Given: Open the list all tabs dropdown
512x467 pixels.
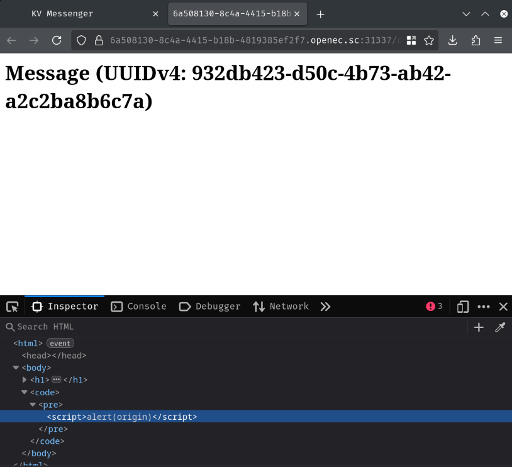Looking at the screenshot, I should [466, 14].
